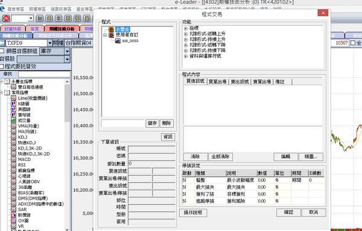Viewport: 362px width, 231px height.
Task: Click the 委託數量 quantity field
Action: 151,163
